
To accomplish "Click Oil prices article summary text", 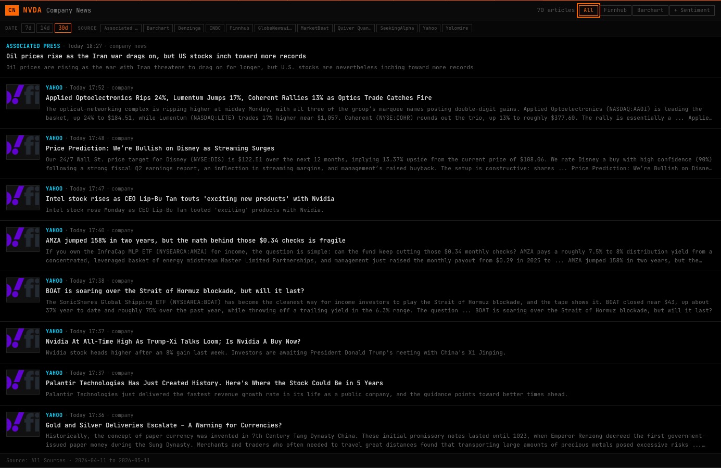I will (x=240, y=68).
